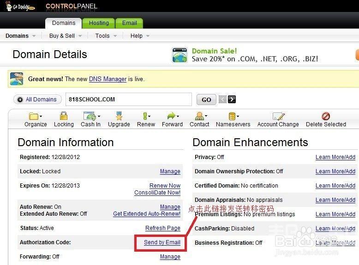
Task: Select the Upgrade toolbar icon
Action: (119, 117)
